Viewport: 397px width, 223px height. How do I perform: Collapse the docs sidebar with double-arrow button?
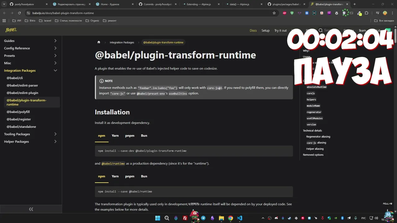[x=31, y=209]
